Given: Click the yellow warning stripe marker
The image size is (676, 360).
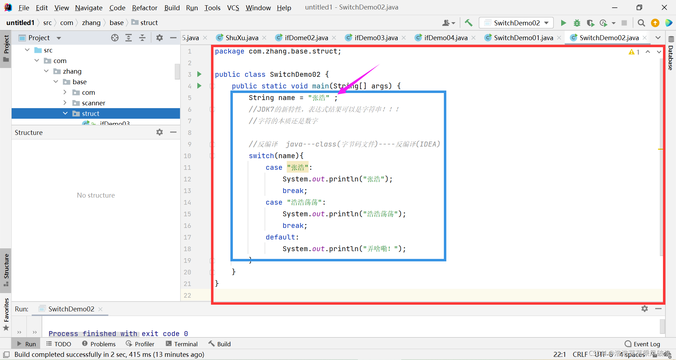Looking at the screenshot, I should click(661, 149).
